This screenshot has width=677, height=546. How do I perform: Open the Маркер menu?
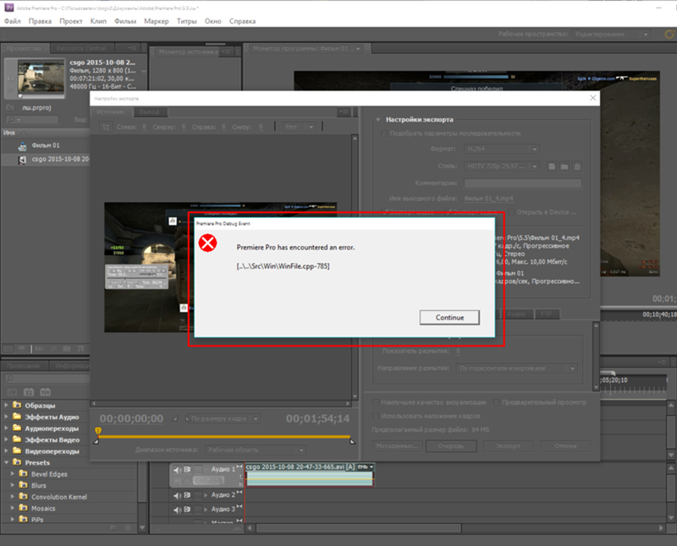coord(157,21)
